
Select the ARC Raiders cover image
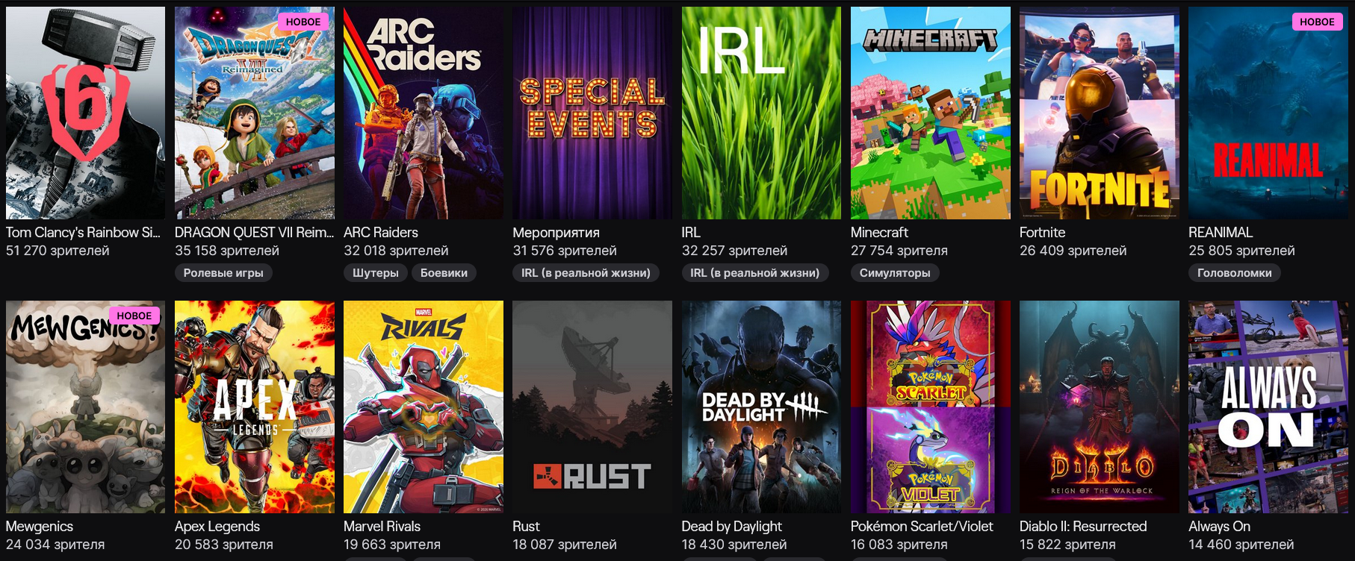424,113
